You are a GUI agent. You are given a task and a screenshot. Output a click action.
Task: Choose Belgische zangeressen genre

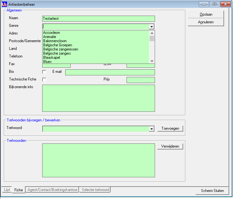[x=96, y=49]
